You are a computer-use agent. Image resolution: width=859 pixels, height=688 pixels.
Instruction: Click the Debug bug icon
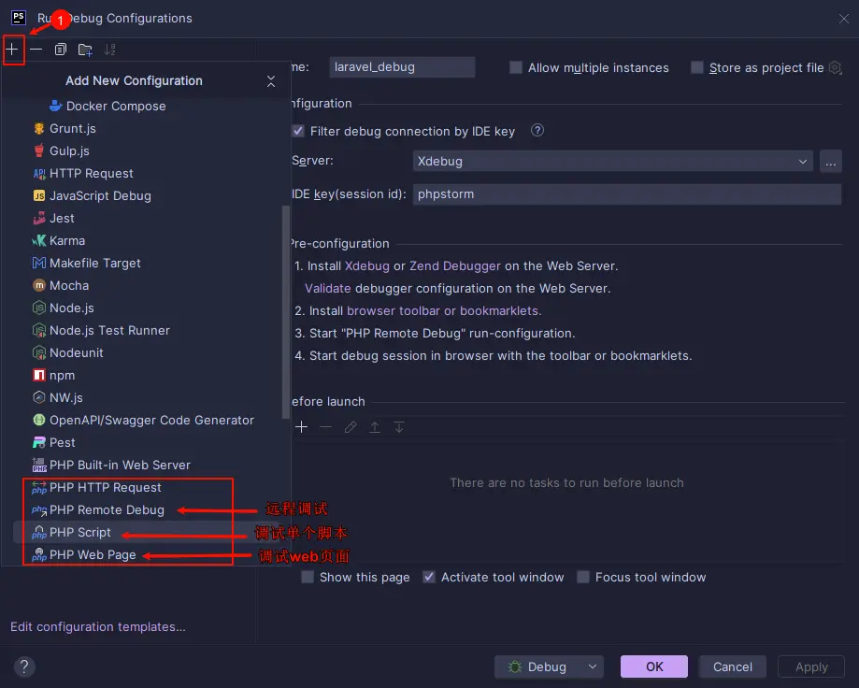click(514, 666)
